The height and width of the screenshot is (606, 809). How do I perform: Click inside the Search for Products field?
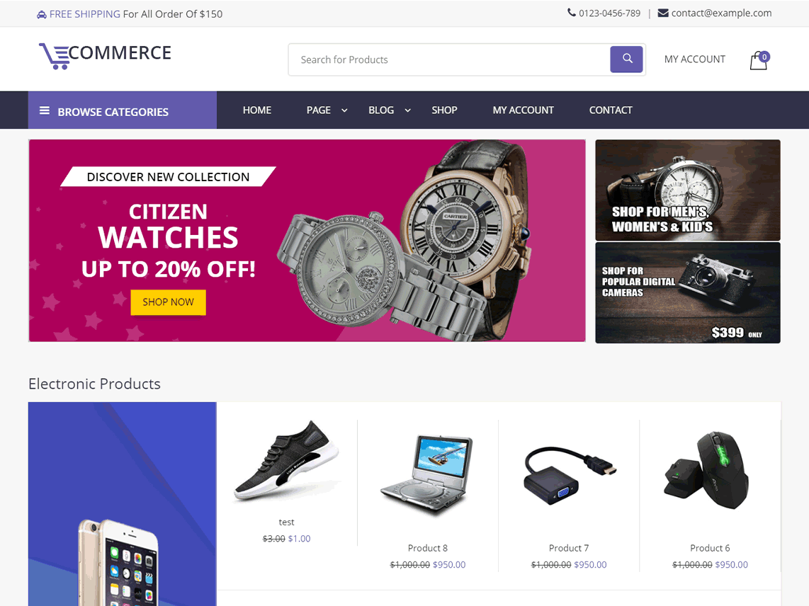click(449, 60)
